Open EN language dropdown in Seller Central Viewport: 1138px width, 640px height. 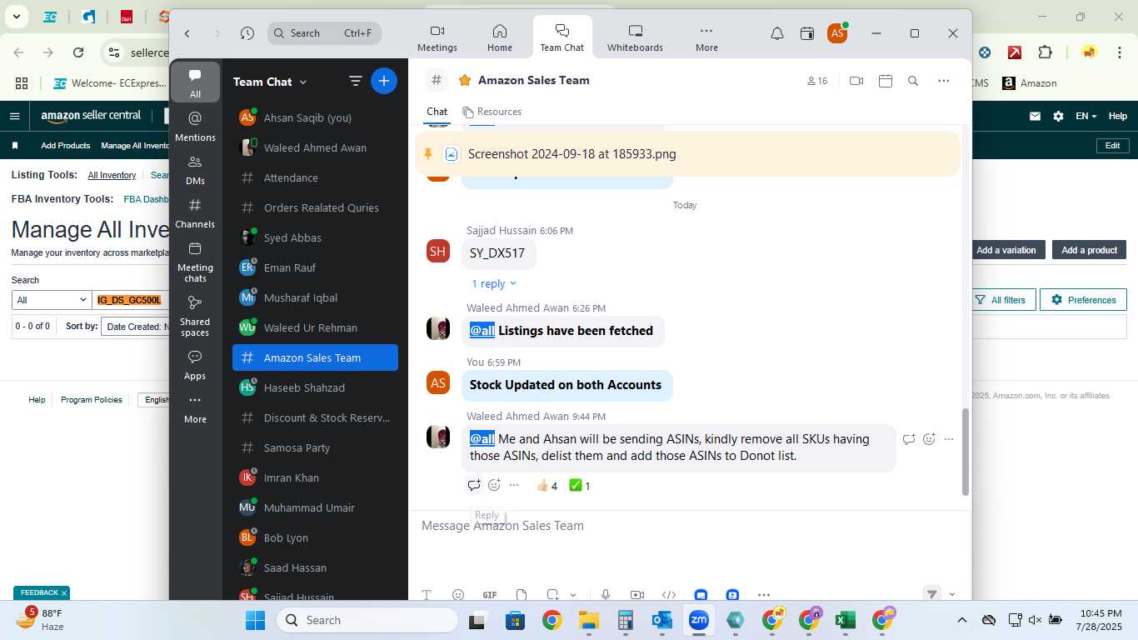coord(1086,117)
